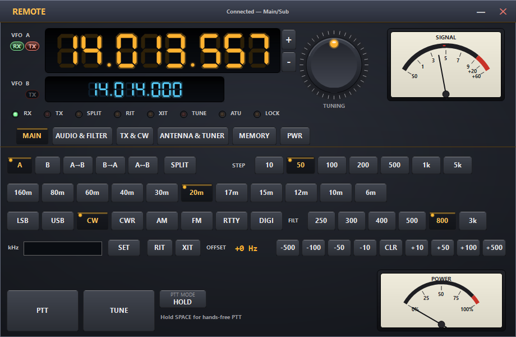Screen dimensions: 516x337
Task: Set tuning step to 500
Action: click(x=394, y=165)
